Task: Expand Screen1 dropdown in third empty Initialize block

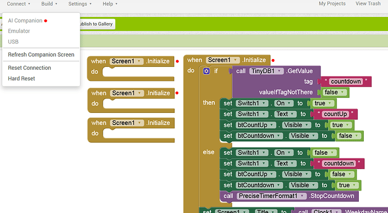Action: (x=127, y=123)
